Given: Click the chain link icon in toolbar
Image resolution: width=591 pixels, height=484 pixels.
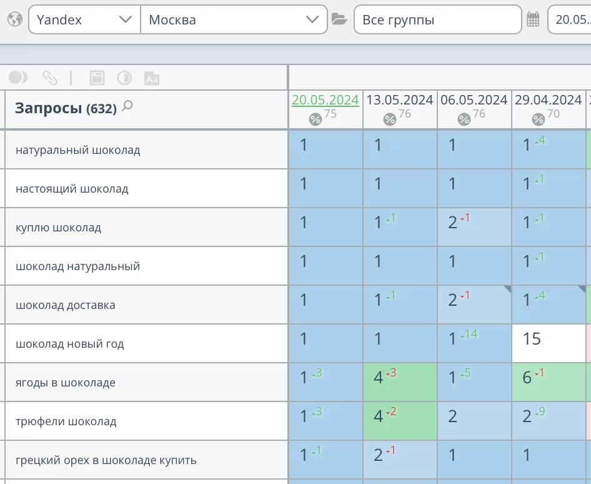Looking at the screenshot, I should pyautogui.click(x=50, y=78).
